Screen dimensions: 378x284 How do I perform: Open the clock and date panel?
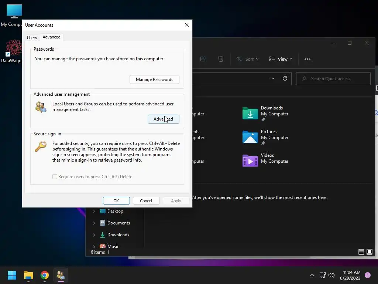tap(350, 275)
